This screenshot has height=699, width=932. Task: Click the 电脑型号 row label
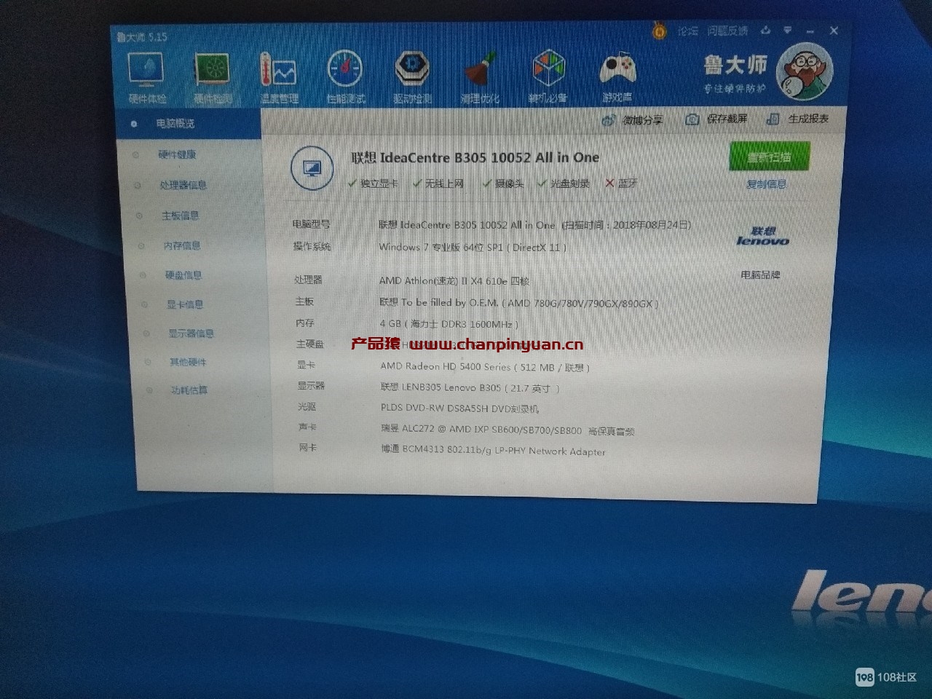tap(311, 224)
